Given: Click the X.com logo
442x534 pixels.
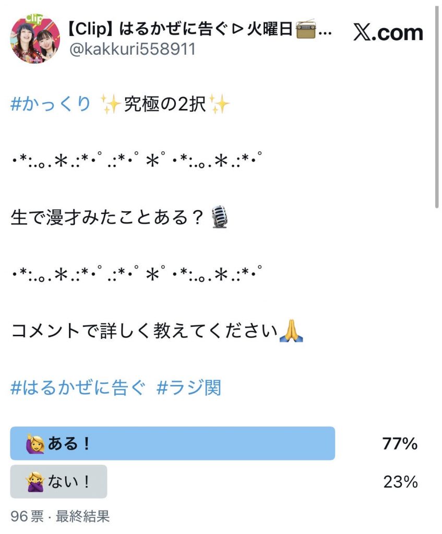Looking at the screenshot, I should [387, 32].
